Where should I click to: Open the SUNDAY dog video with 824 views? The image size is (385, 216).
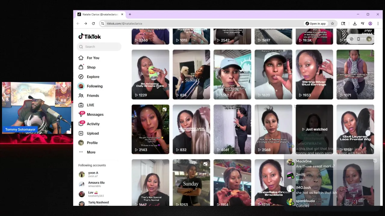click(x=191, y=74)
